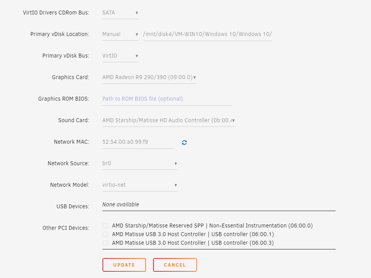The height and width of the screenshot is (278, 371).
Task: Open the Primary vDisk Bus dropdown
Action: [121, 56]
